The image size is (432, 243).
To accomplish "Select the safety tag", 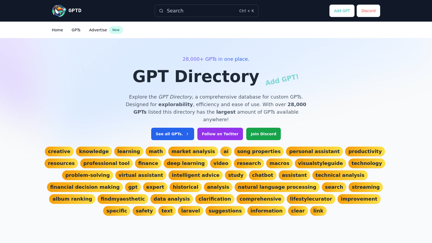I will pos(144,211).
